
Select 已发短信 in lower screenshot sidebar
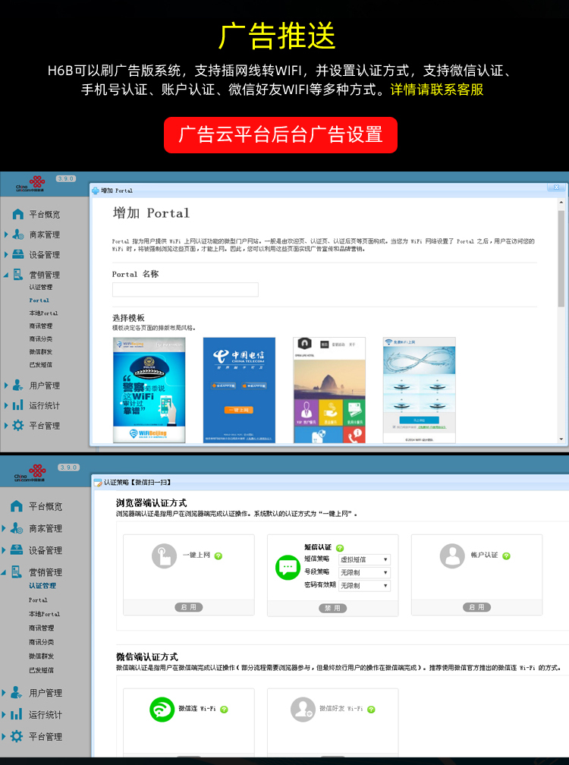coord(42,670)
